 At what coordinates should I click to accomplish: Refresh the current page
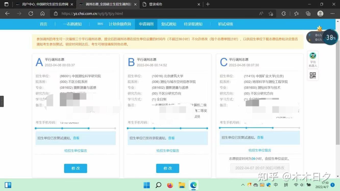pyautogui.click(x=31, y=14)
